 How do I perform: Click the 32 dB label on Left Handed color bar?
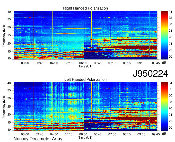[x=170, y=89]
